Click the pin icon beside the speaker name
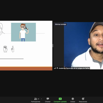This screenshot has height=103, width=103. (x=57, y=68)
